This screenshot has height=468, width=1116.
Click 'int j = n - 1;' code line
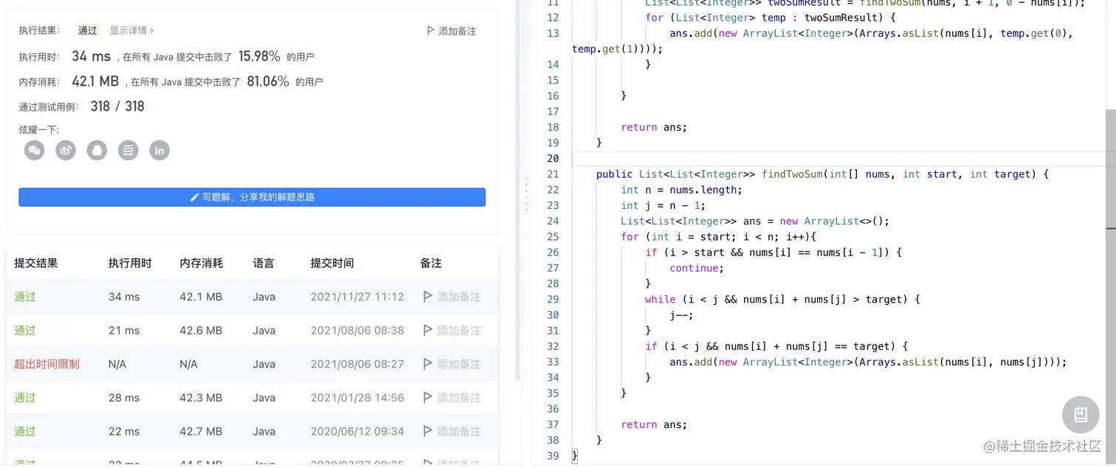point(663,206)
